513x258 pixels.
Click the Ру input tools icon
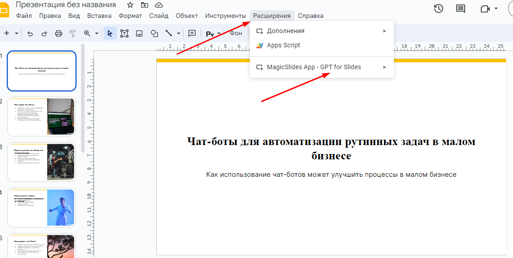(209, 33)
